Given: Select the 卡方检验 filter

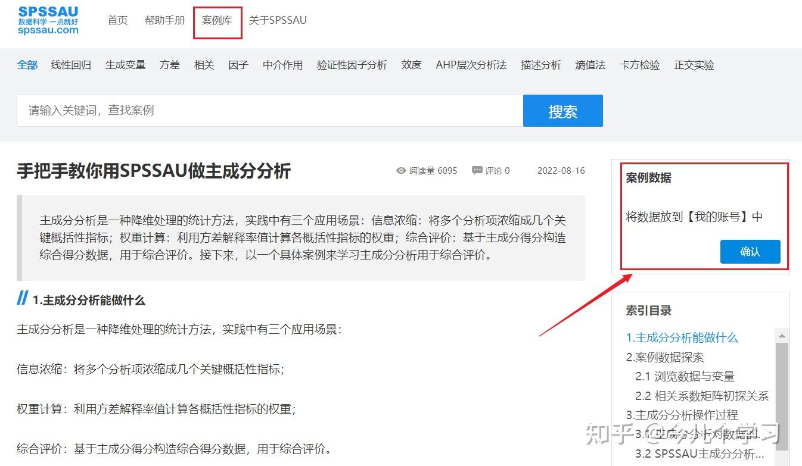Looking at the screenshot, I should click(x=639, y=65).
